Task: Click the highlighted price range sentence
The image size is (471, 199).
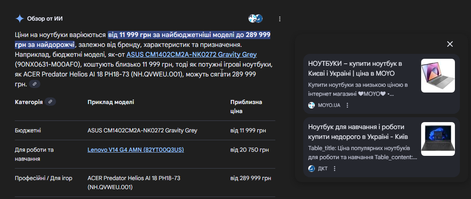Action: click(143, 40)
